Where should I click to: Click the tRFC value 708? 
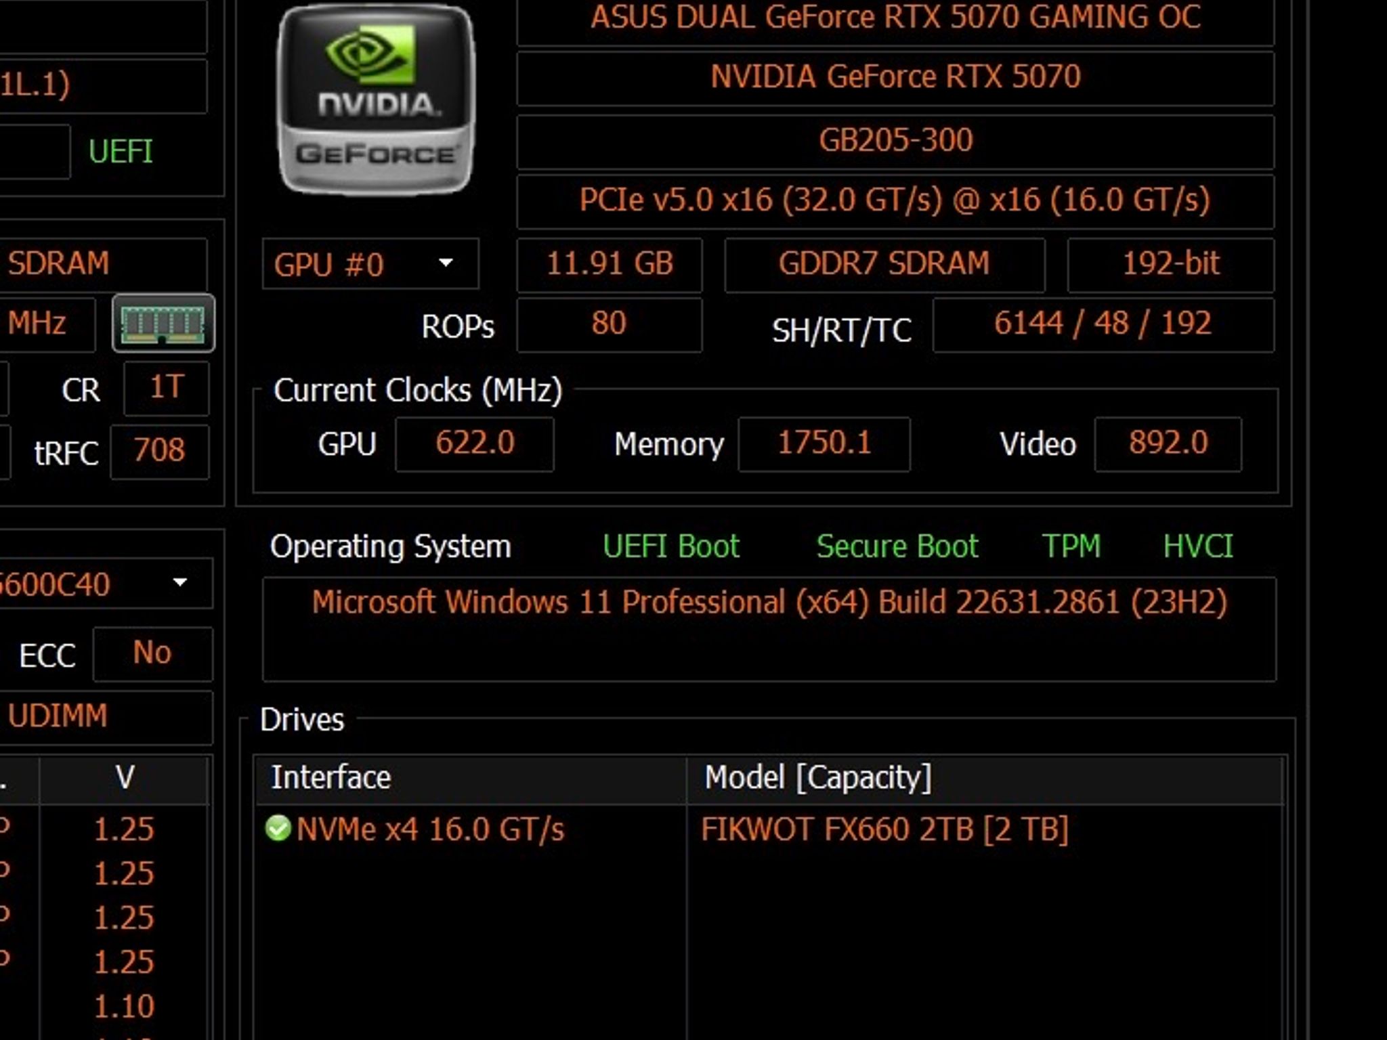click(x=160, y=452)
